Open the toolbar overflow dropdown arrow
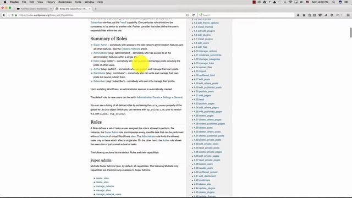 pos(342,15)
